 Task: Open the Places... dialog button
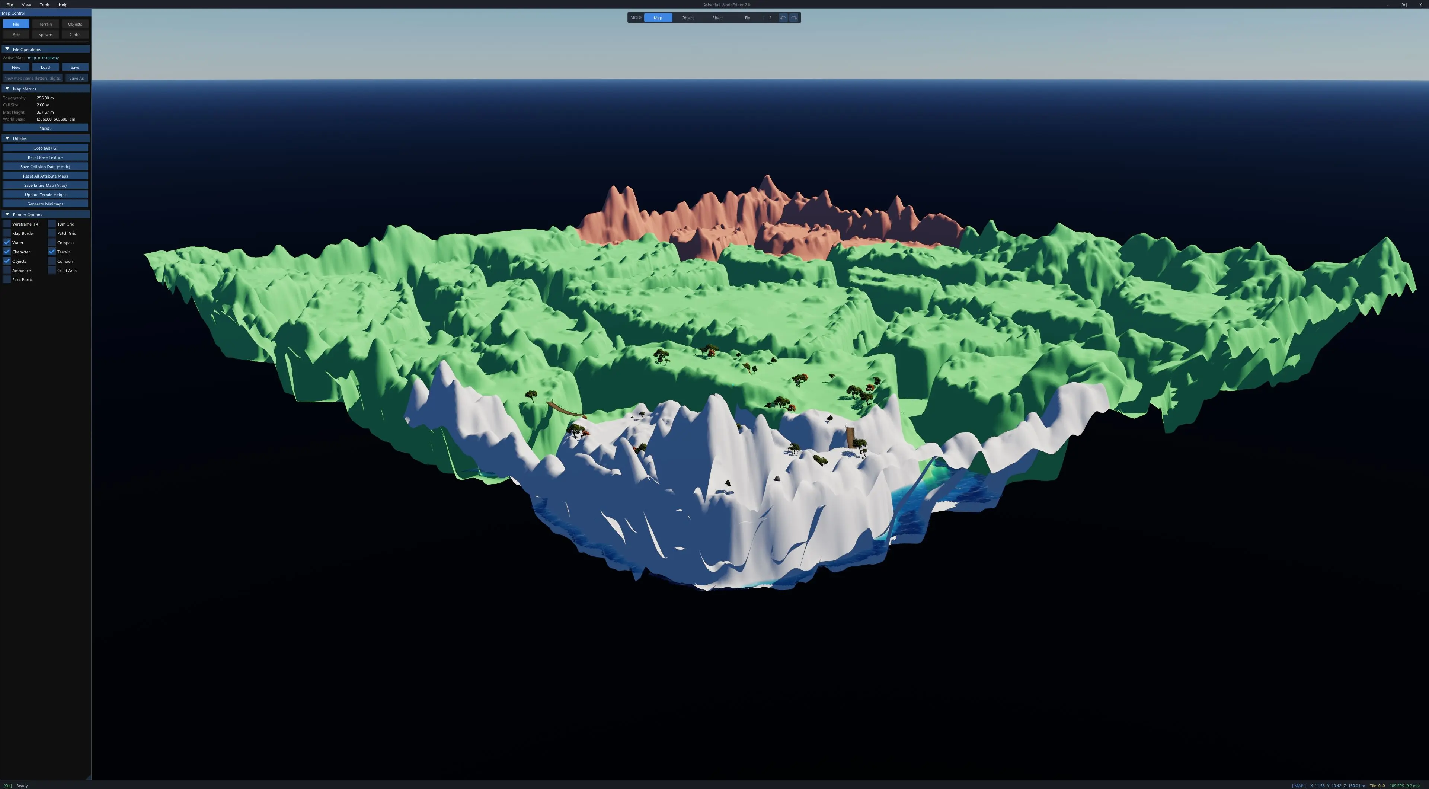click(x=45, y=128)
